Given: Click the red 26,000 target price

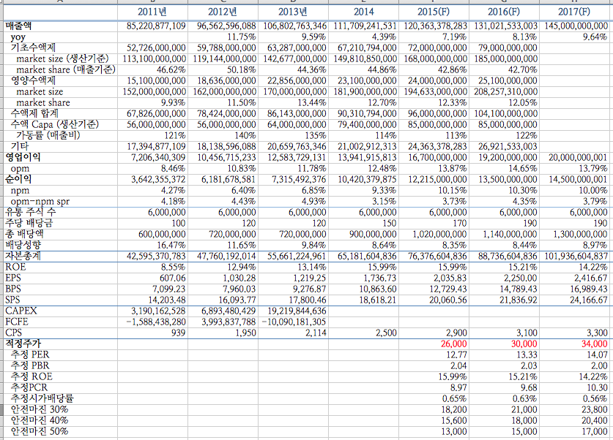Looking at the screenshot, I should tap(453, 344).
